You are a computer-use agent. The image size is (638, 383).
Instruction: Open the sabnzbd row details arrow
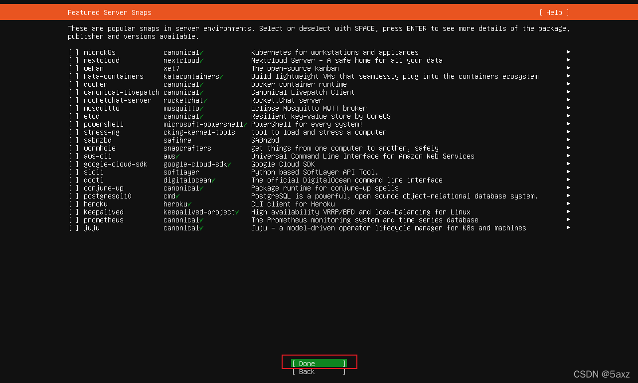568,140
